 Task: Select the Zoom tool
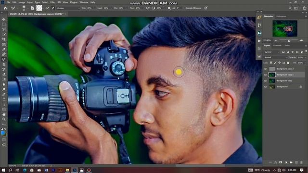coord(4,119)
